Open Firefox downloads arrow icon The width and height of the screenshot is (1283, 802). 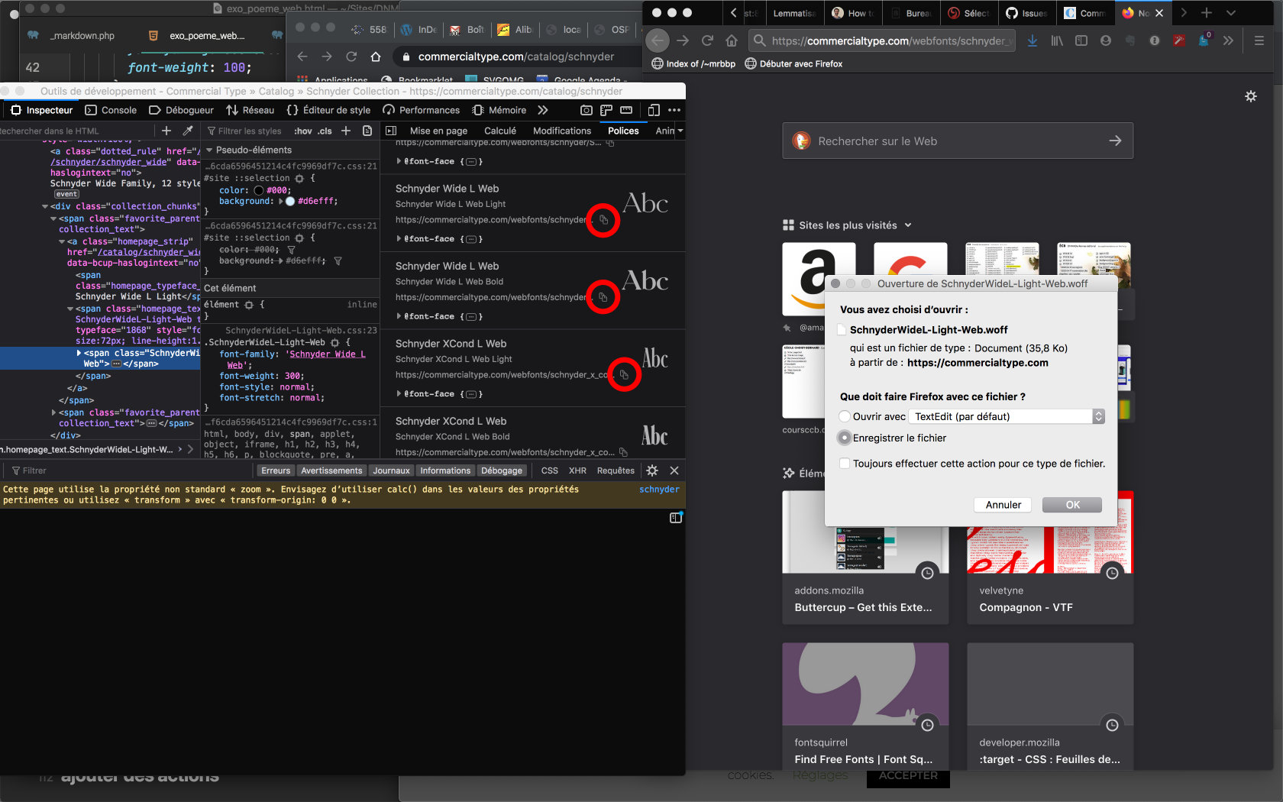(x=1032, y=40)
